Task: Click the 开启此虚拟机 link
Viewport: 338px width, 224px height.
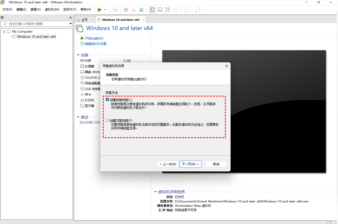Action: (x=94, y=38)
